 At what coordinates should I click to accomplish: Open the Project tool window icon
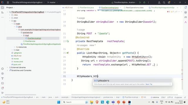click(x=2, y=8)
